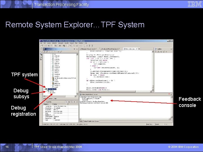Expand the debug registration child node

pyautogui.click(x=48, y=93)
